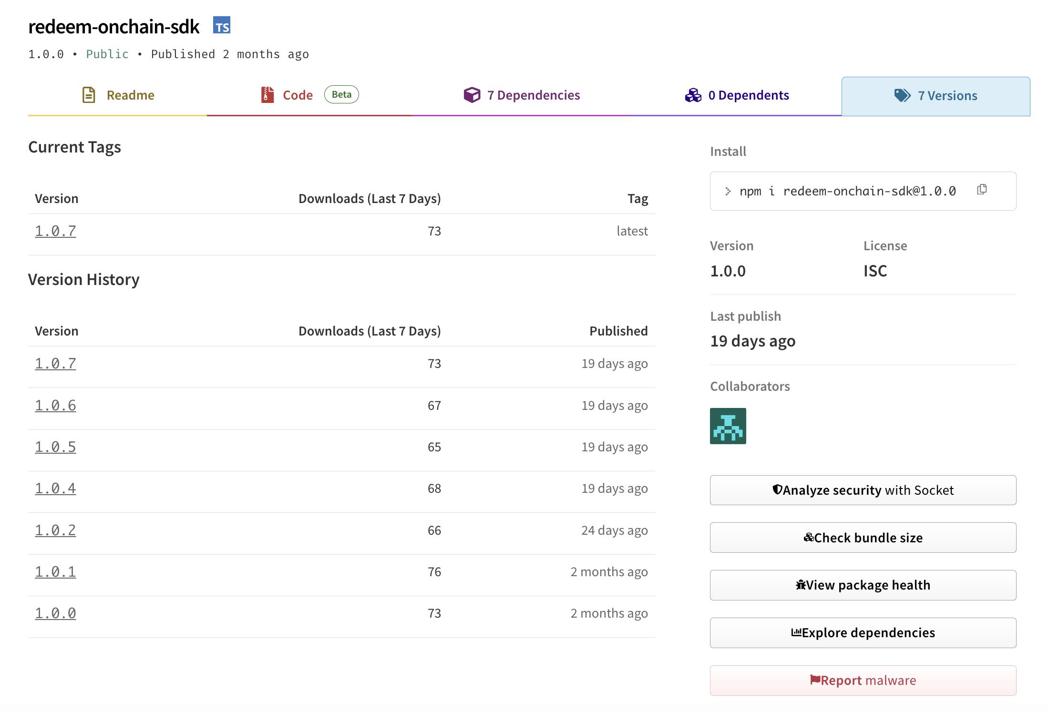Viewport: 1049px width, 712px height.
Task: Click Analyze security with Socket button
Action: 863,490
